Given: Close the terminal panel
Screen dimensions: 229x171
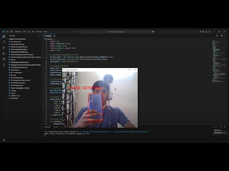Looking at the screenshot, I should (225, 127).
